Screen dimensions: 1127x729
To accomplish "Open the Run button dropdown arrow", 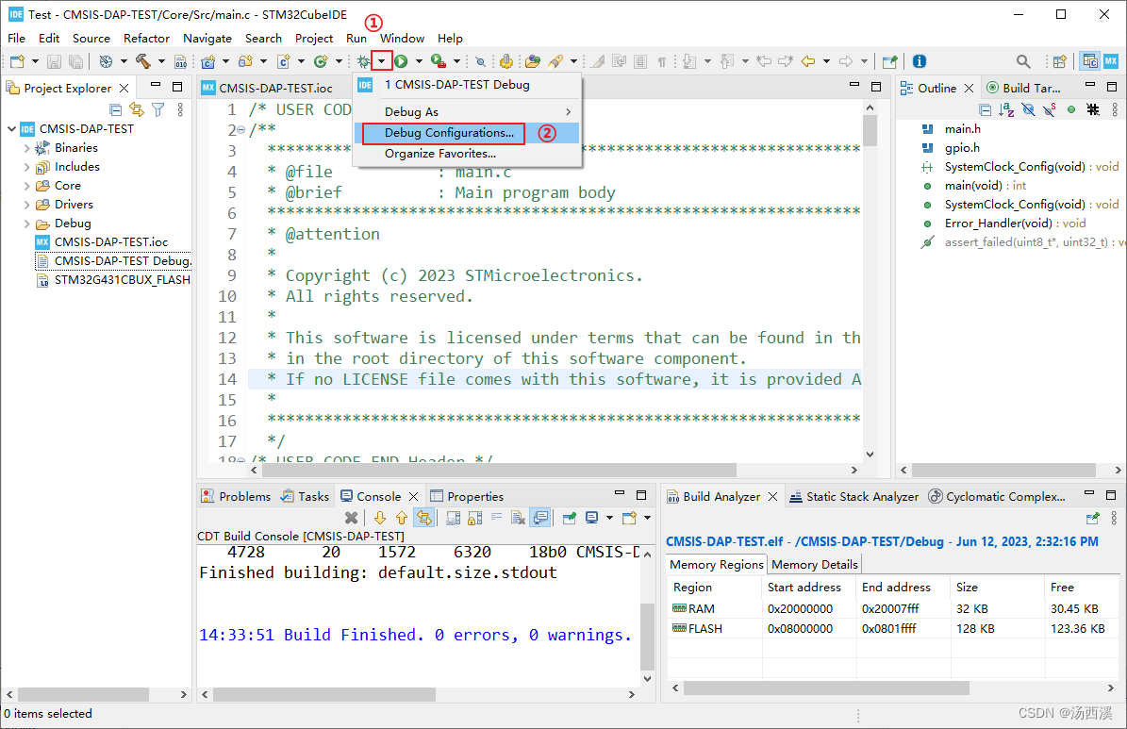I will pos(419,62).
